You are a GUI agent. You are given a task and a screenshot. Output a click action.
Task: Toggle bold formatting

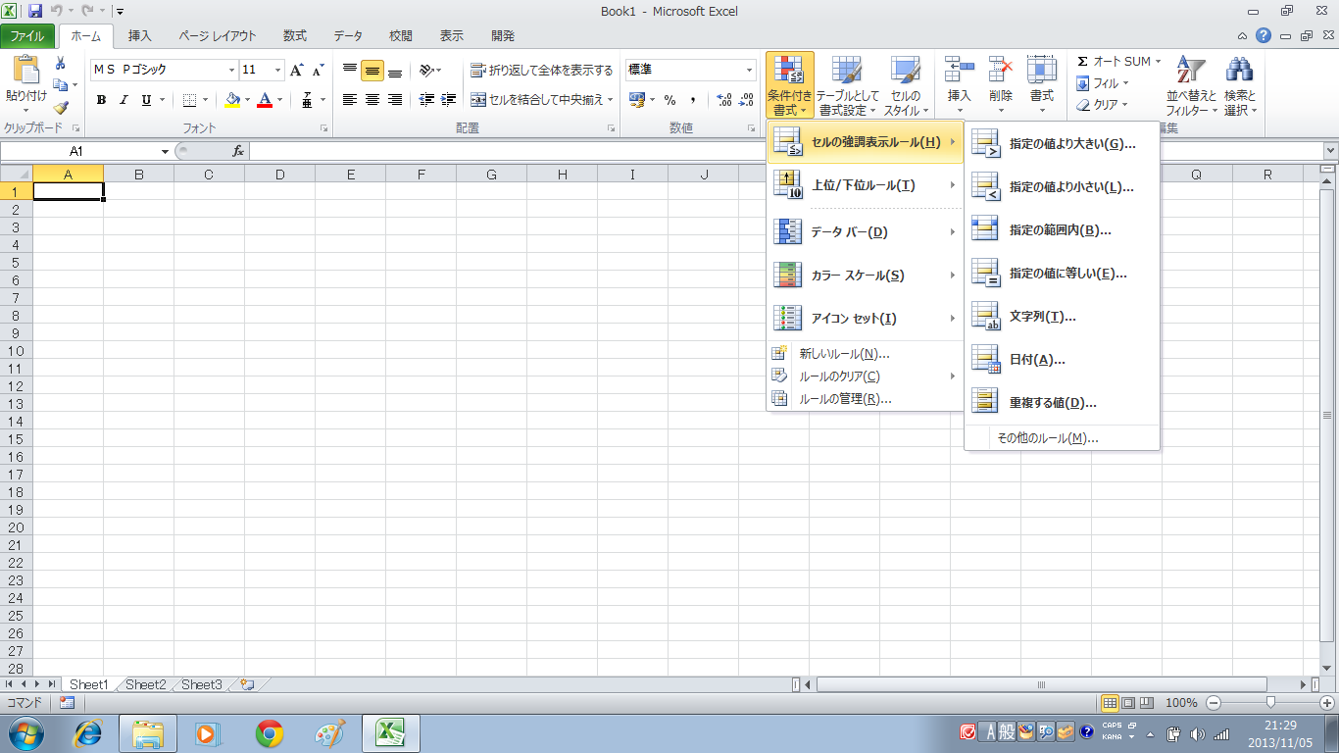pyautogui.click(x=101, y=100)
